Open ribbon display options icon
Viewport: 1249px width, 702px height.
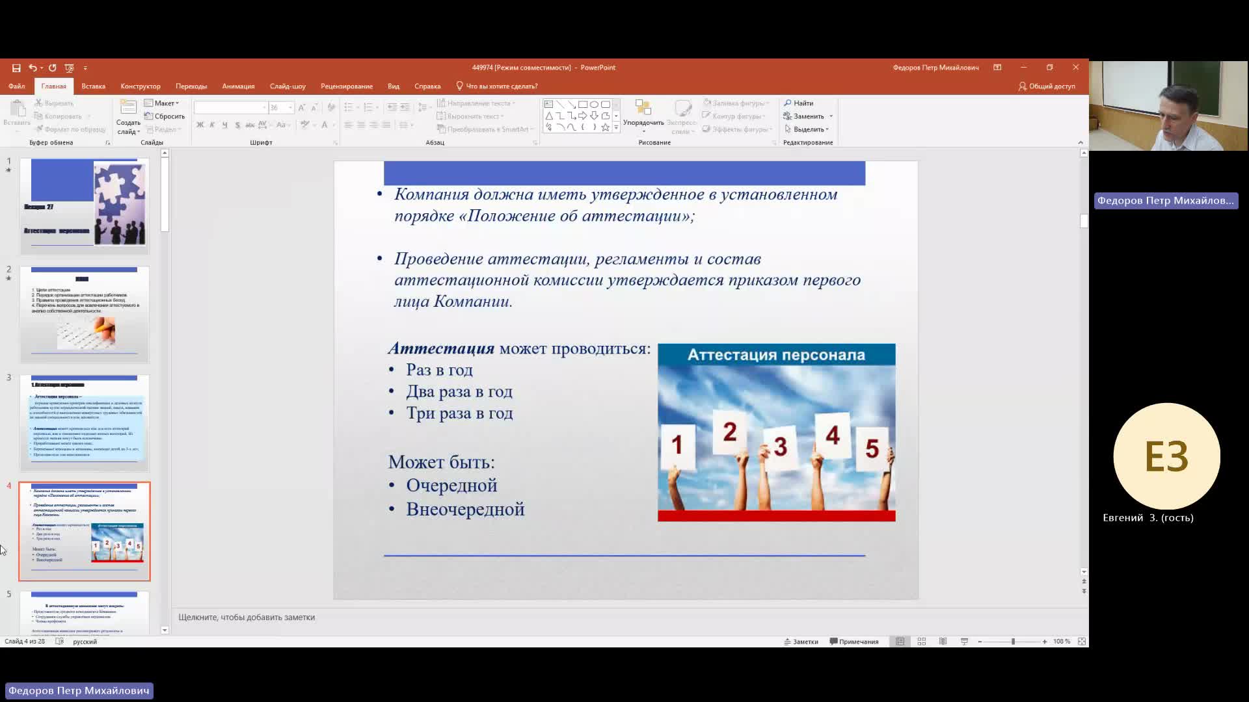997,68
